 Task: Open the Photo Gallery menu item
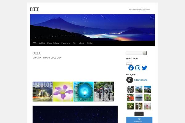point(53,43)
